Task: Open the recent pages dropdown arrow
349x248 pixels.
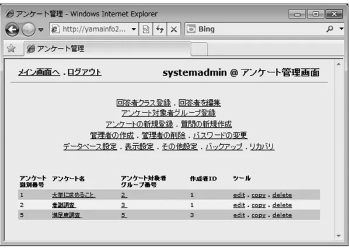Action: (41, 29)
